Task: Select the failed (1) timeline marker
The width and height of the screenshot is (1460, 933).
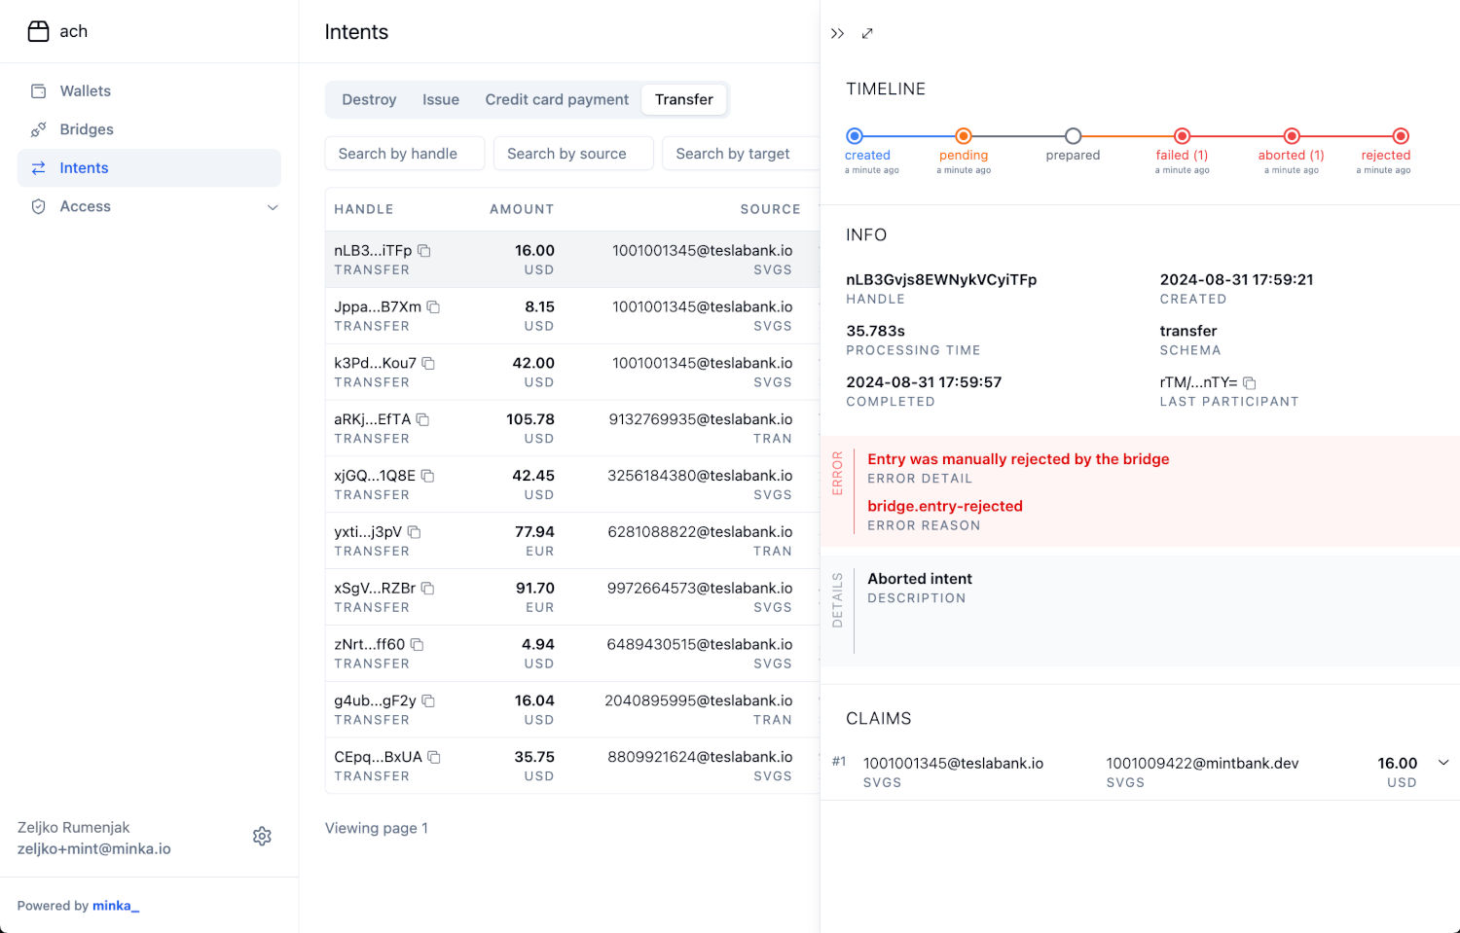Action: point(1182,136)
